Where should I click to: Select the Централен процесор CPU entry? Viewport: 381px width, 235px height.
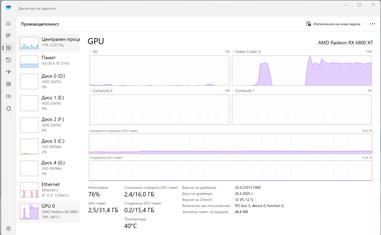tap(48, 43)
